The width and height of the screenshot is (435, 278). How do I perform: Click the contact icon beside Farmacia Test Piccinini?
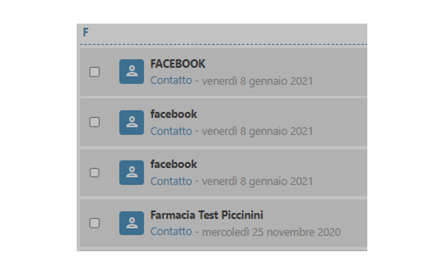(132, 223)
